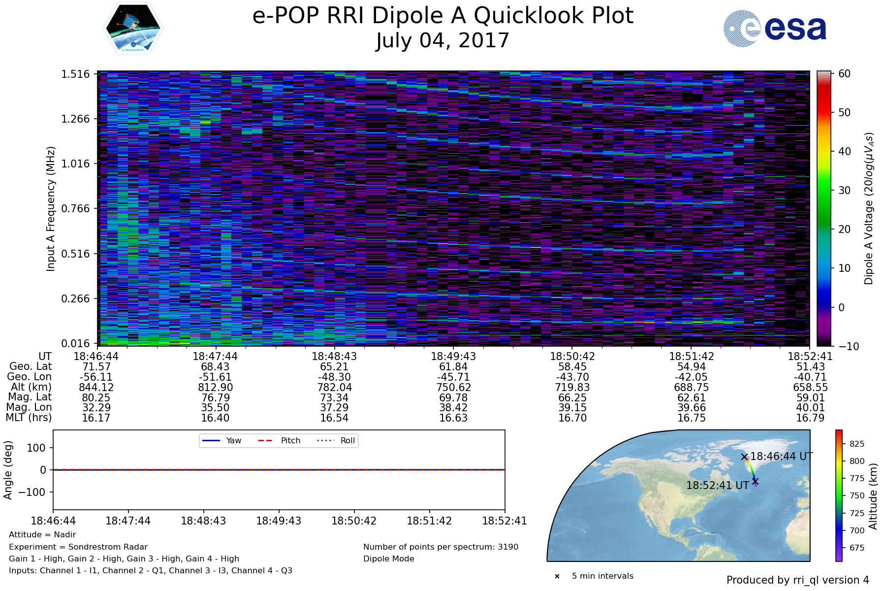
Task: Click 'Number of points per spectrum: 3190'
Action: pyautogui.click(x=441, y=547)
